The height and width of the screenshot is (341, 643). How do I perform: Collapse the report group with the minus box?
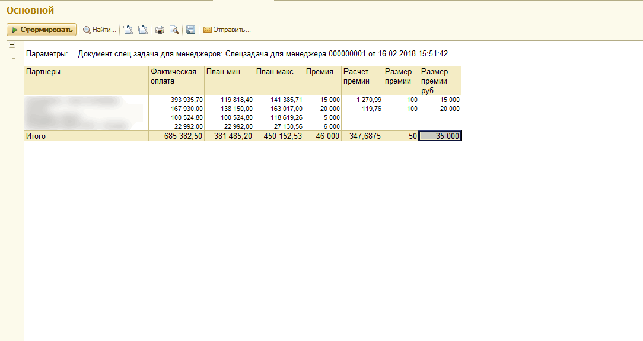coord(12,45)
